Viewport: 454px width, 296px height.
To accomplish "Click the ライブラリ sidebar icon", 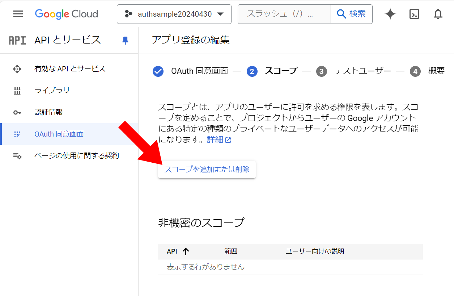I will pos(17,91).
